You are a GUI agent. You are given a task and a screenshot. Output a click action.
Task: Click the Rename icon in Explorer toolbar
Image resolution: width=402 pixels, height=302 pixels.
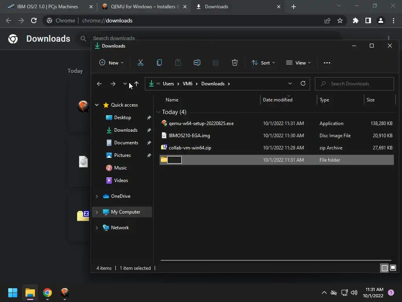tap(197, 63)
